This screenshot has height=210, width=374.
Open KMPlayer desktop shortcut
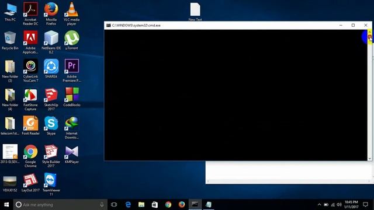click(x=71, y=154)
